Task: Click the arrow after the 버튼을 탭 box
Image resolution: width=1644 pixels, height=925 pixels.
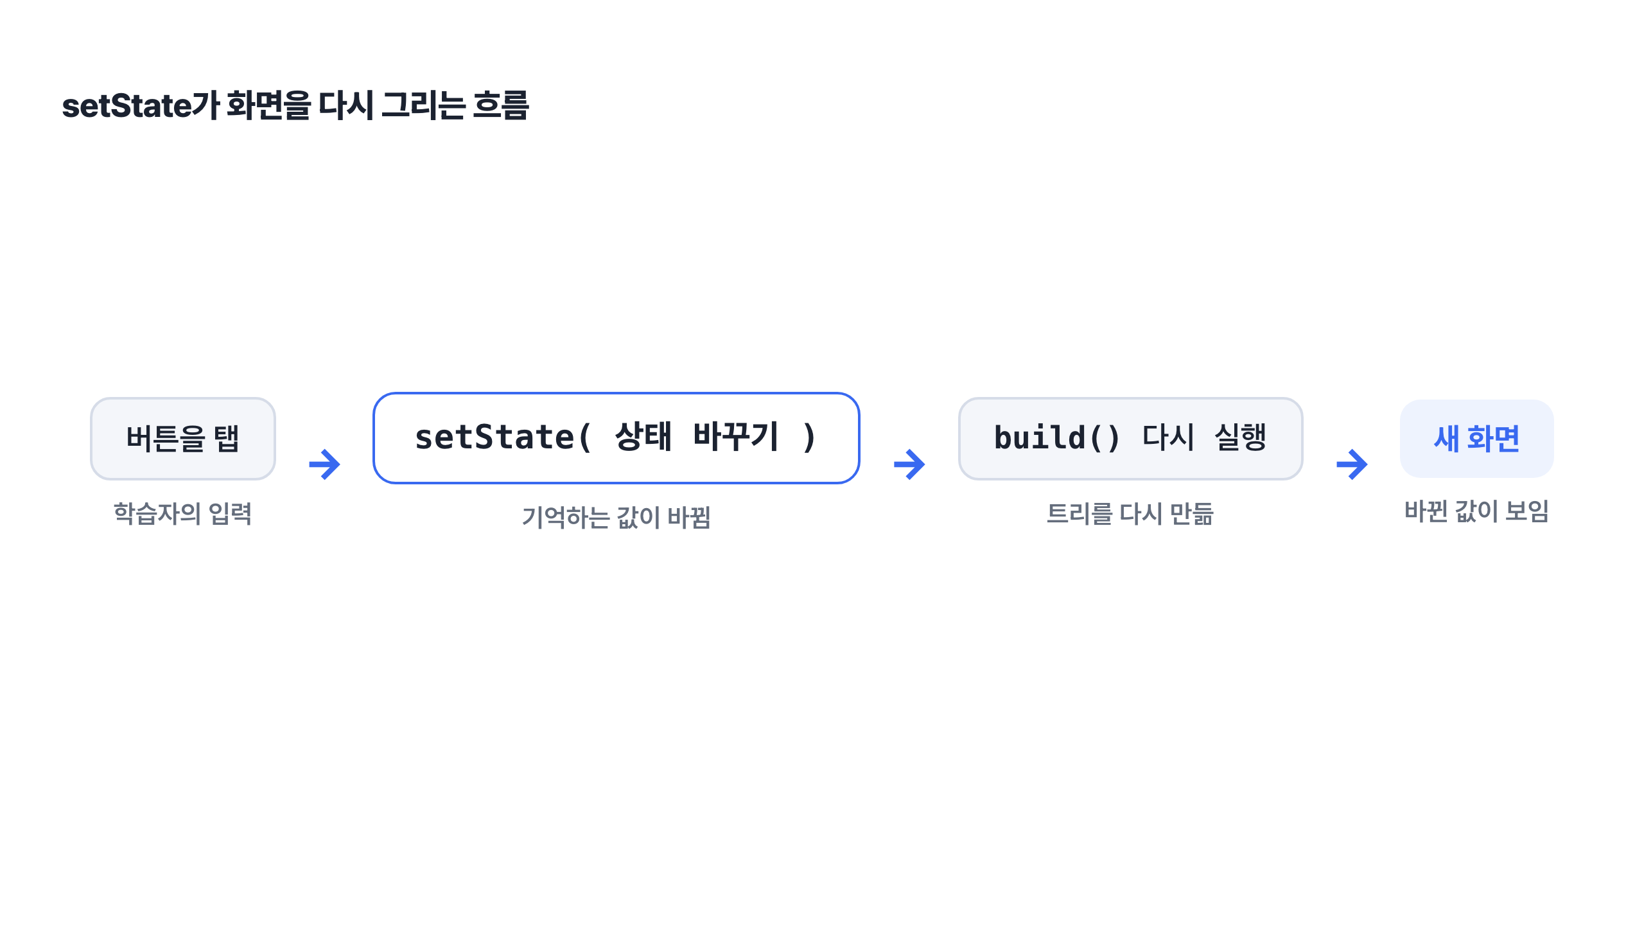Action: pyautogui.click(x=324, y=464)
